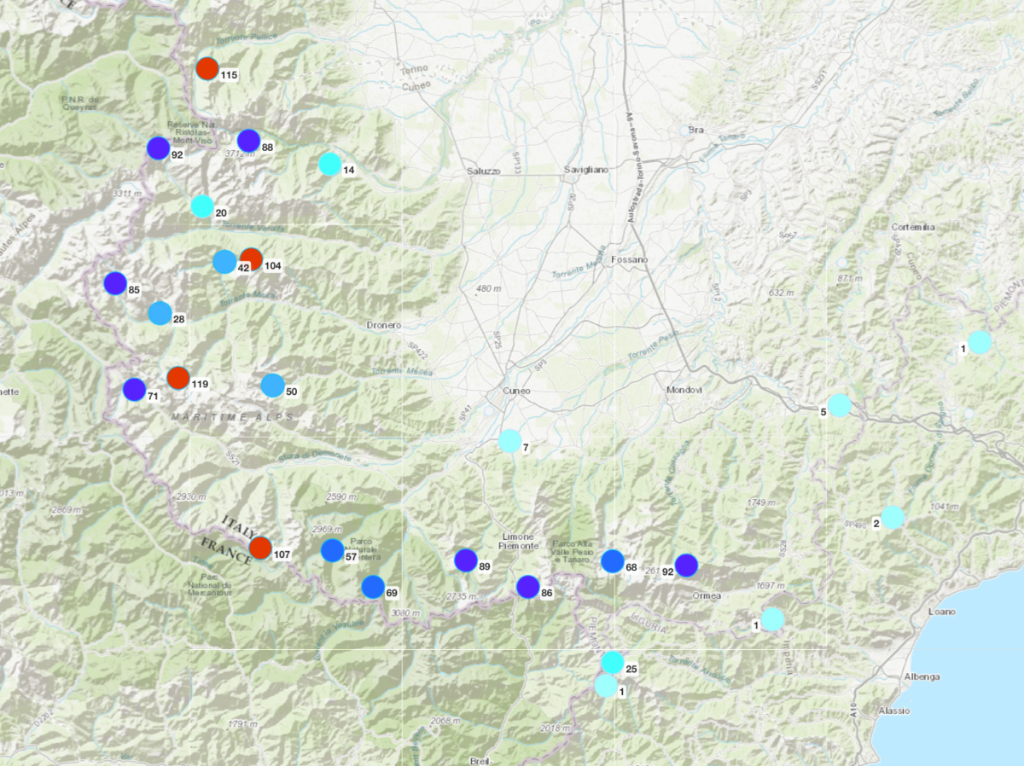Click the red marker labeled 107
The width and height of the screenshot is (1024, 766).
coord(260,548)
